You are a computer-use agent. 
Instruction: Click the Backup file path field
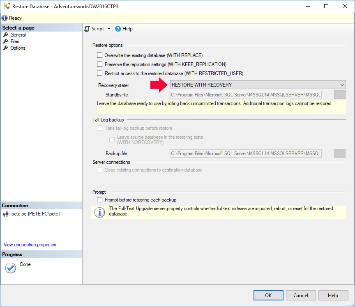[x=246, y=153]
